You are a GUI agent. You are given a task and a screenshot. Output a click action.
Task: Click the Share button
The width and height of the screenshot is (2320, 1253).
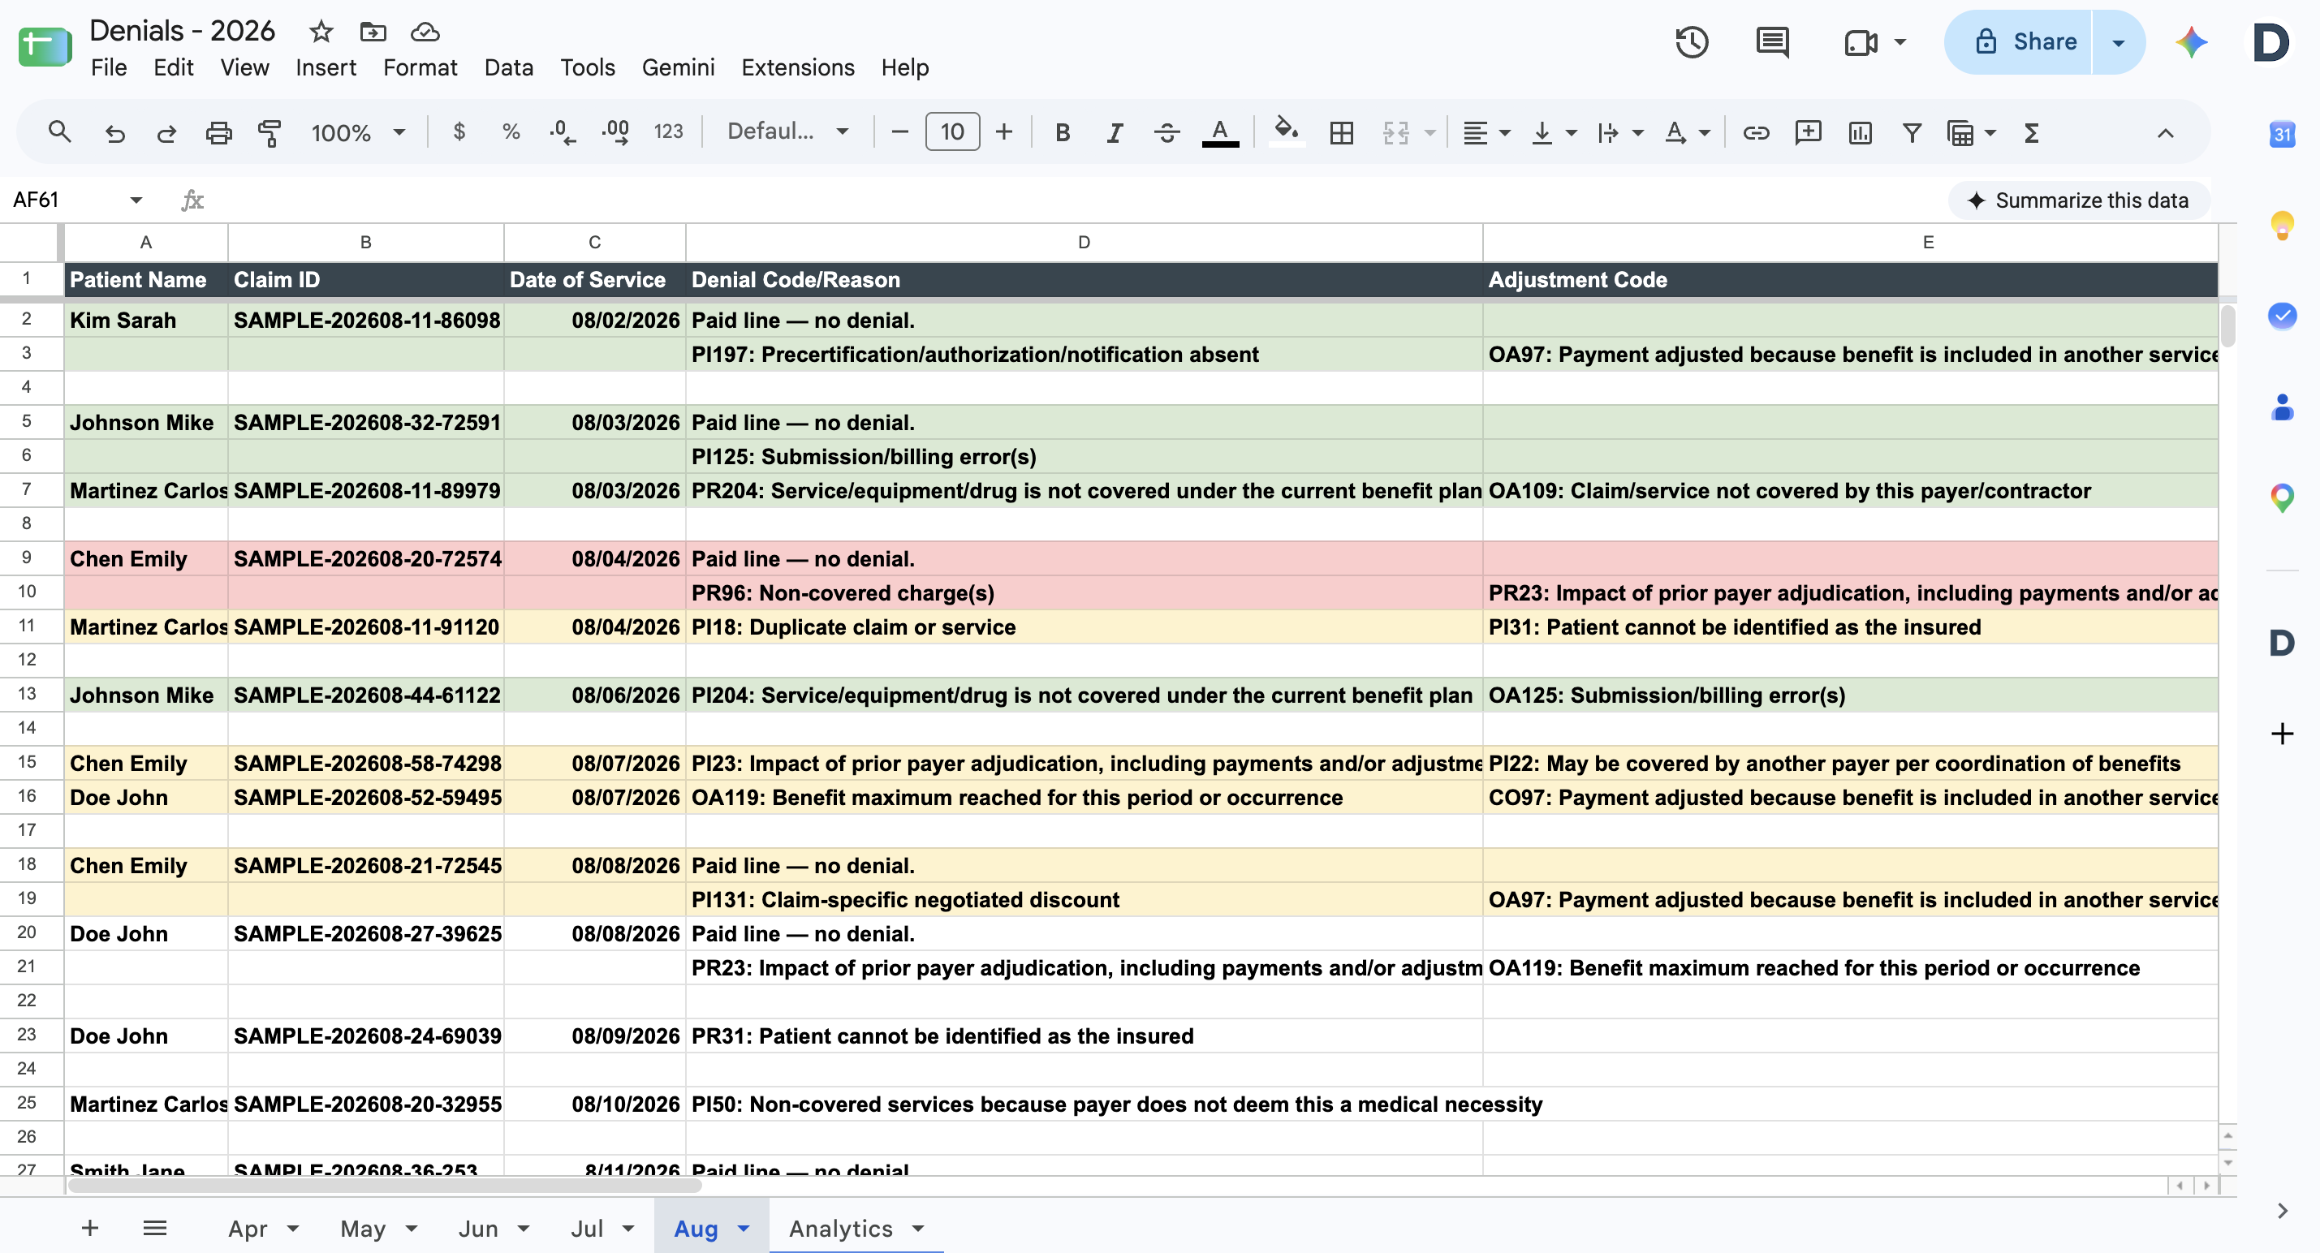(2025, 41)
